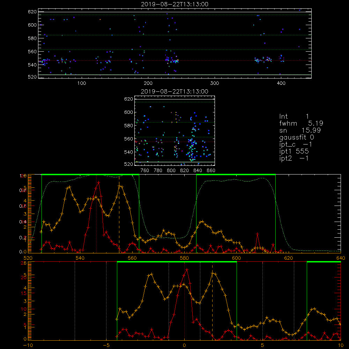349x349 pixels.
Task: Click x-axis label 600 of the upper profile plot
Action: tap(236, 258)
